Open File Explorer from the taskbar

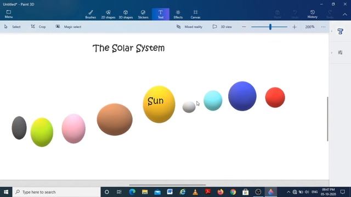pos(145,192)
